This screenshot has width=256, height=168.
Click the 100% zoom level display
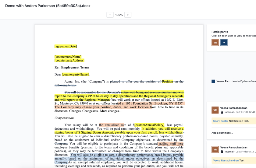[119, 15]
